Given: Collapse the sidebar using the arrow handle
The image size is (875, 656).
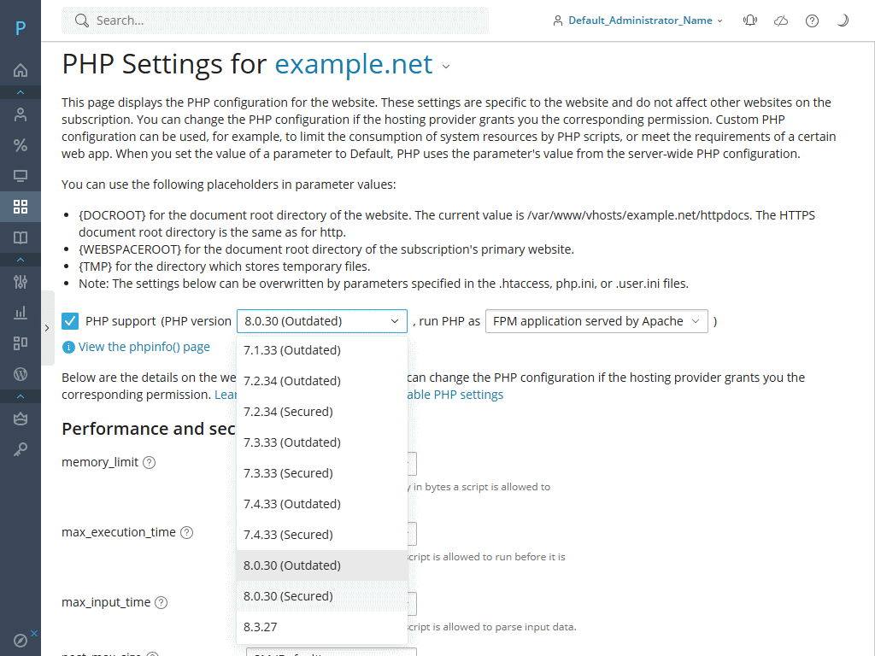Looking at the screenshot, I should [x=47, y=326].
